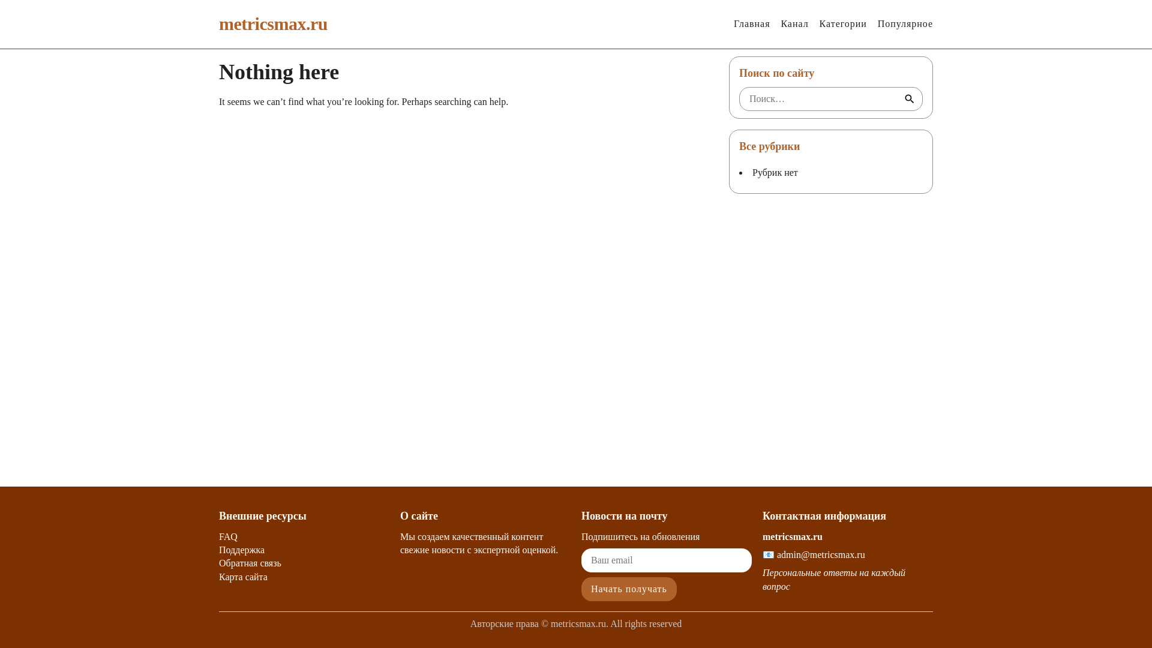Viewport: 1152px width, 648px height.
Task: Go to the Главная menu item
Action: (x=751, y=24)
